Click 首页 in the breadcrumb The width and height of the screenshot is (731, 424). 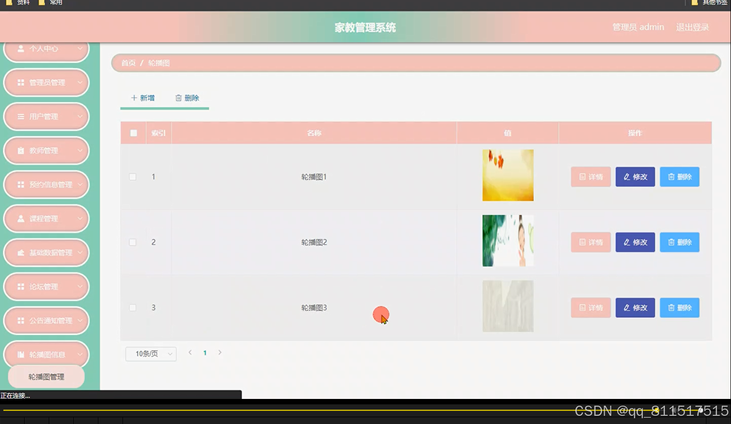pyautogui.click(x=128, y=63)
